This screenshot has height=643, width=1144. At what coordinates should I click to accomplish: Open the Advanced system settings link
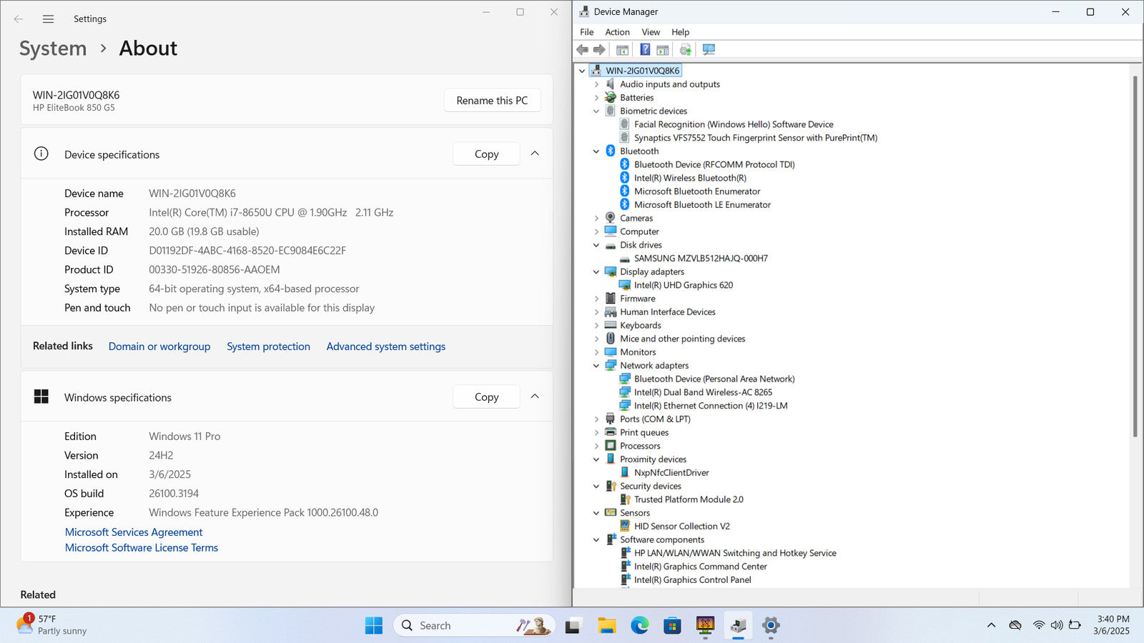click(385, 347)
